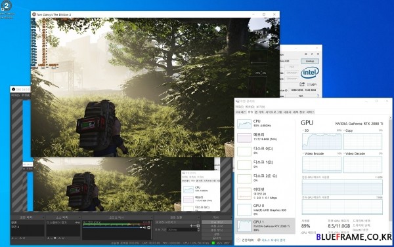Viewport: 394px width, 247px height.
Task: Click OBS status bar green indicator square
Action: click(x=213, y=242)
